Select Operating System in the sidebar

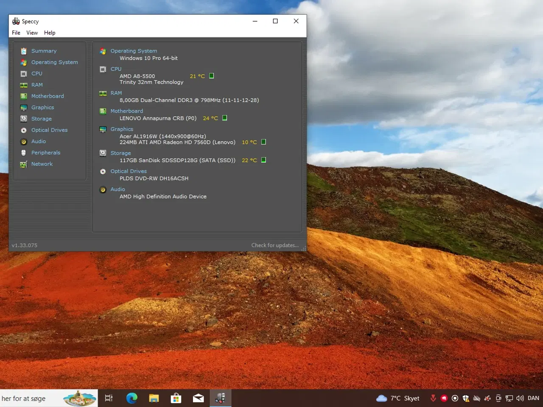click(54, 62)
